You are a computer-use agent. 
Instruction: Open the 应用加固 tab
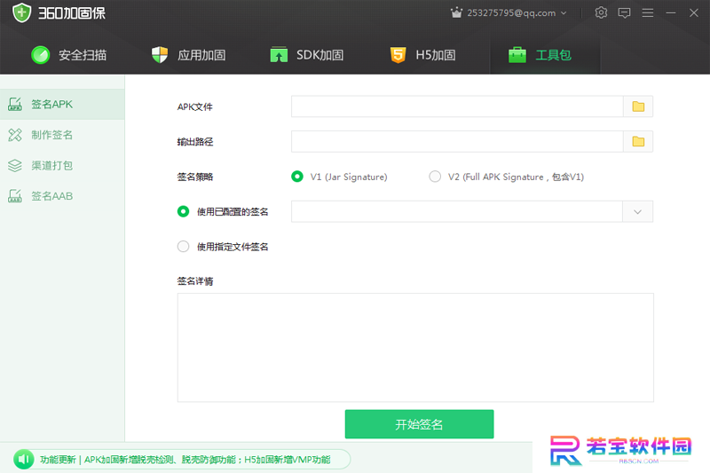188,55
